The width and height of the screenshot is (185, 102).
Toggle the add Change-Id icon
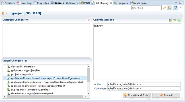(179, 20)
